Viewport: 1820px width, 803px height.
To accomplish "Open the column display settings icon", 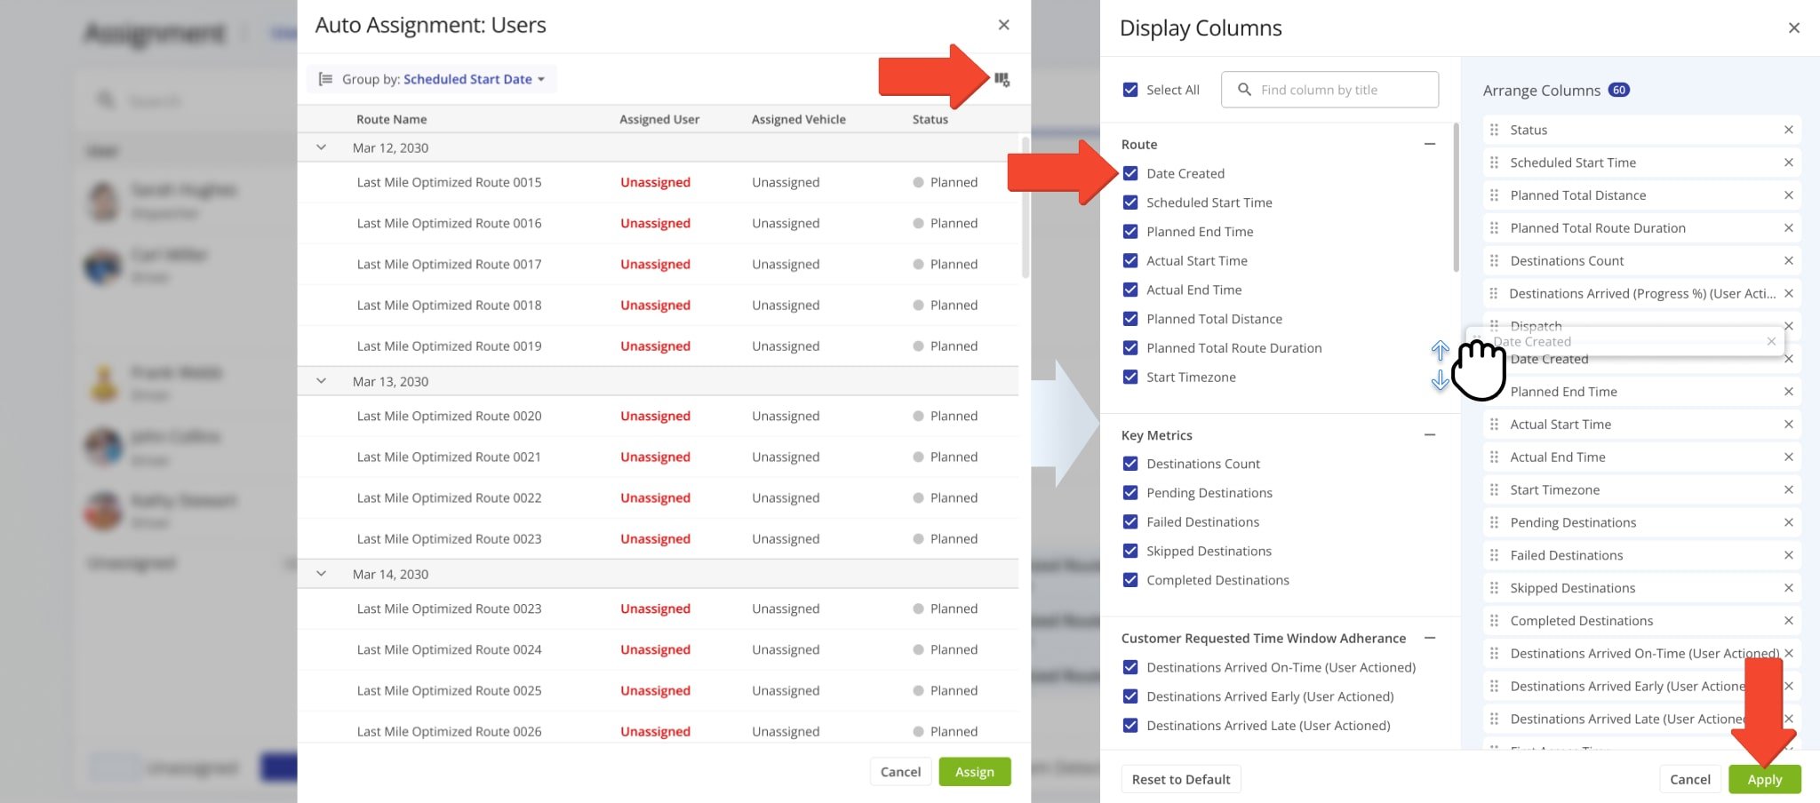I will pyautogui.click(x=1002, y=79).
